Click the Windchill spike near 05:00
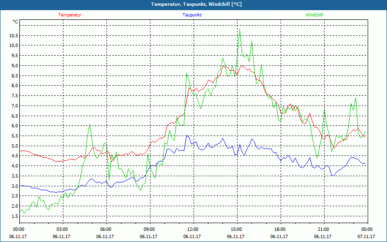The width and height of the screenshot is (387, 242). [89, 124]
